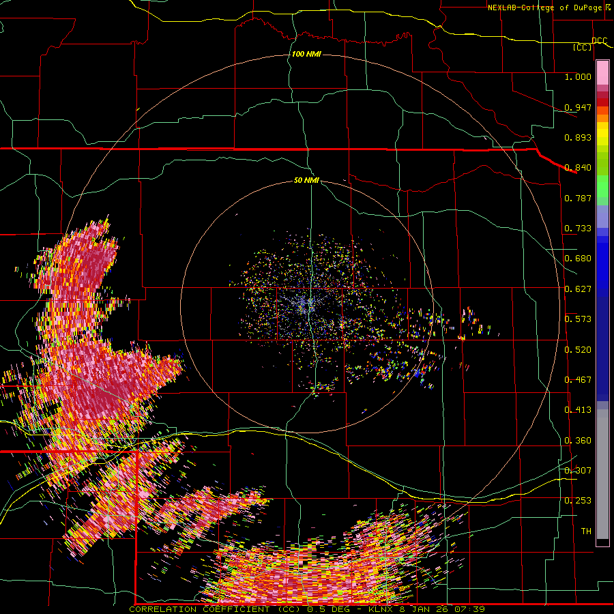
Task: Click the 0.787 scale value
Action: (578, 198)
